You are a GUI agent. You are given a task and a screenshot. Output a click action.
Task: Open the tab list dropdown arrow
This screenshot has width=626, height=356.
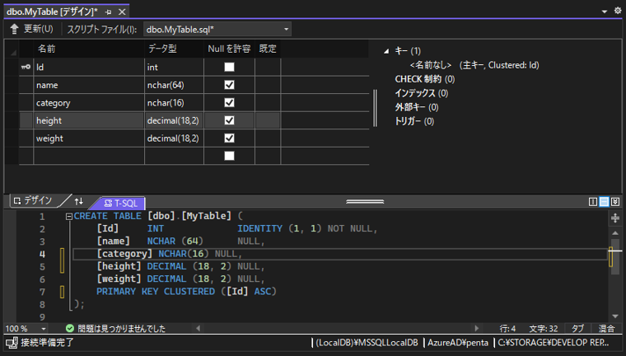[x=604, y=12]
